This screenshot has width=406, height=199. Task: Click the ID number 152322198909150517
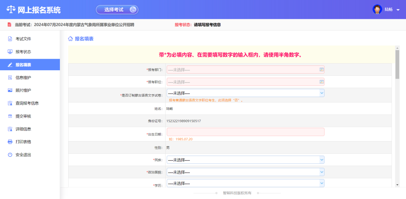(184, 121)
